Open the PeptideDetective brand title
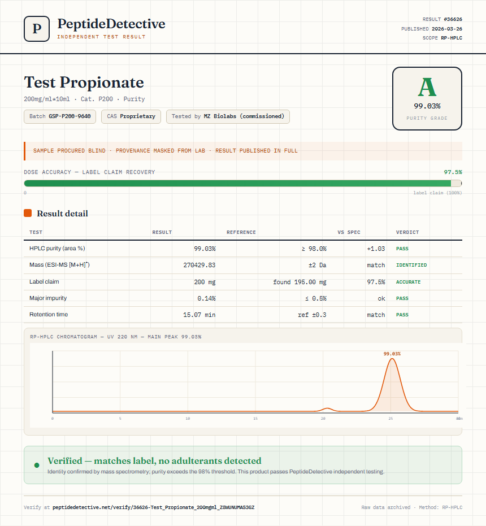Image resolution: width=486 pixels, height=526 pixels. 111,24
